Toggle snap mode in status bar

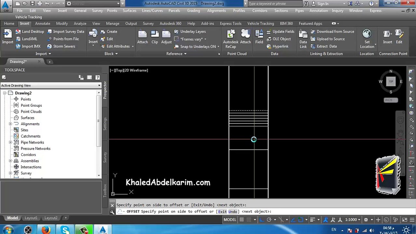(249, 220)
